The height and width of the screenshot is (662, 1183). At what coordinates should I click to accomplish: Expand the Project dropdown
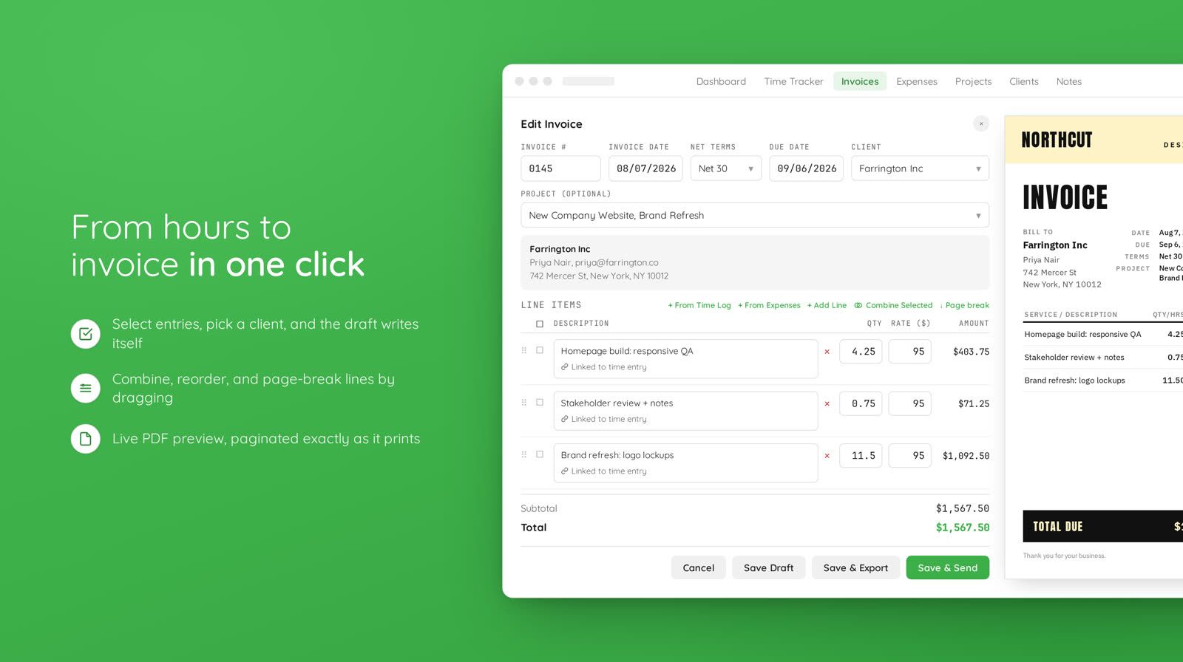pos(755,215)
